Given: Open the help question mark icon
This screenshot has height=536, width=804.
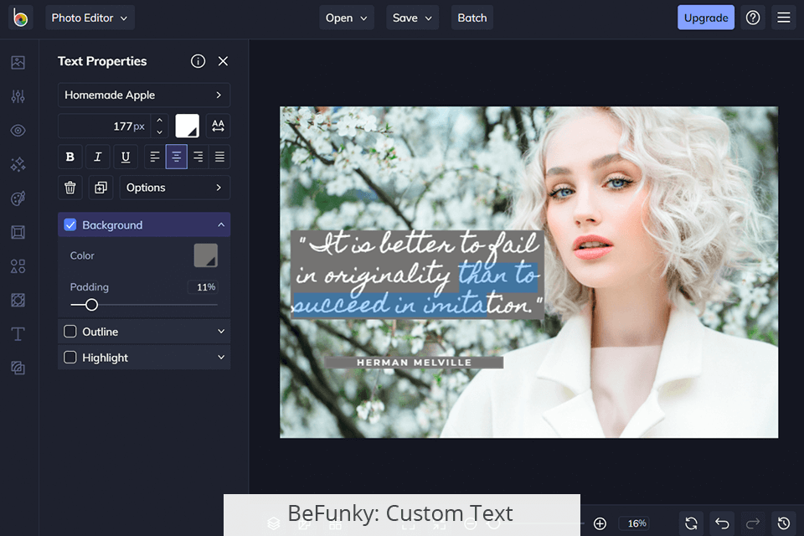Looking at the screenshot, I should (753, 18).
